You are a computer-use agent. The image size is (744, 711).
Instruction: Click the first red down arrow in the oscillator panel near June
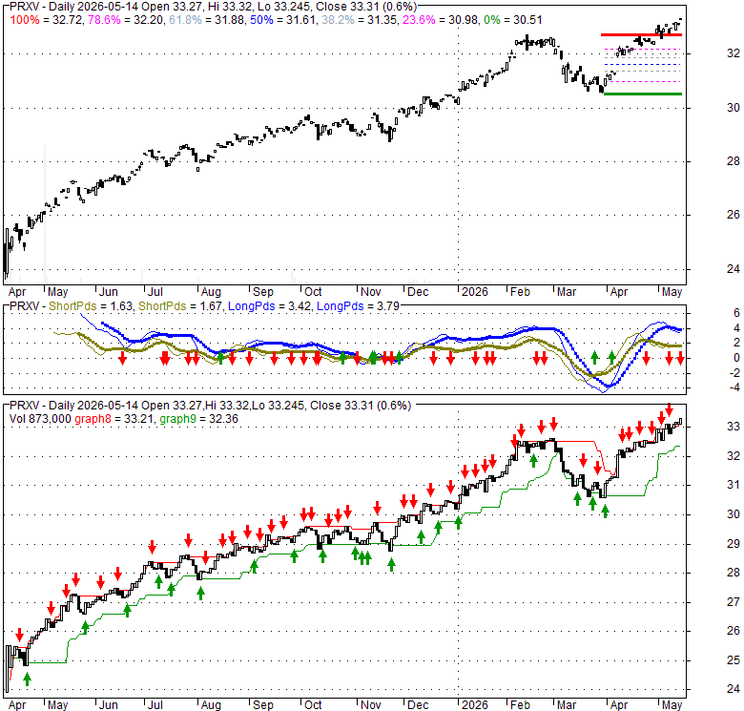[122, 358]
